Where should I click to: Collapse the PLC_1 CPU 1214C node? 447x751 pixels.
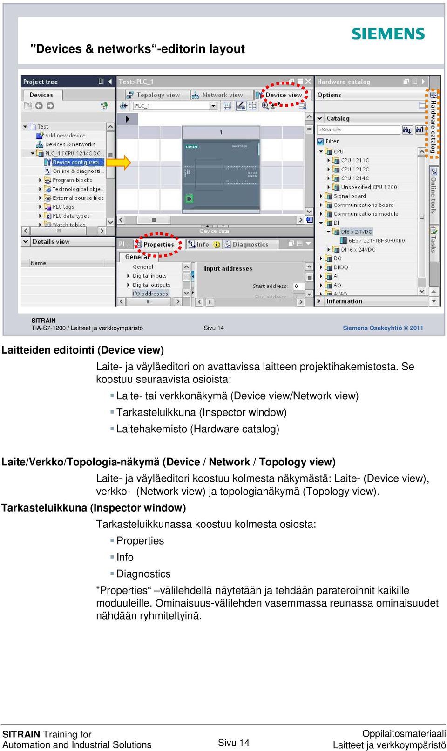[33, 153]
